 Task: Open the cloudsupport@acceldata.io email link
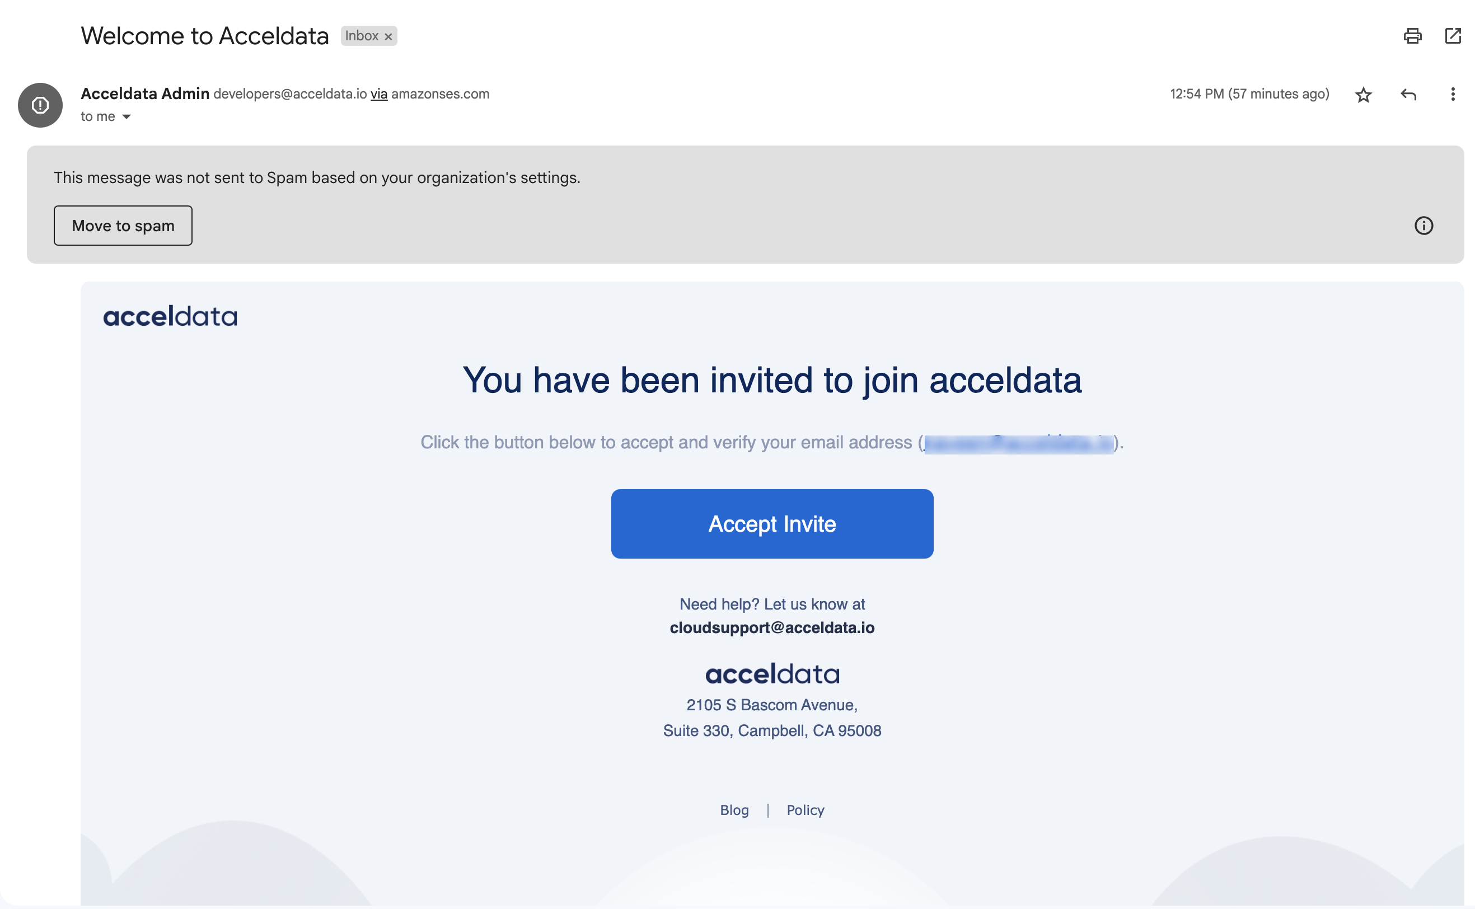pos(772,627)
